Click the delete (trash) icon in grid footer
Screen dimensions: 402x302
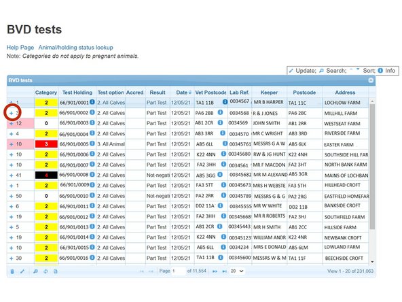(12, 271)
